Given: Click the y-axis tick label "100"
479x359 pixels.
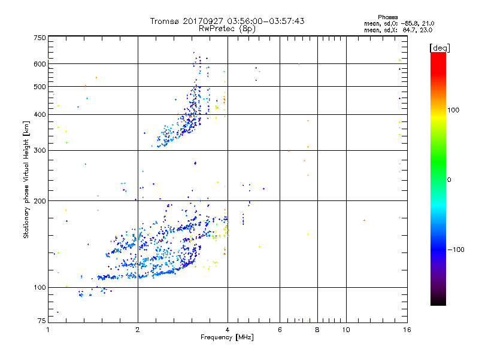Looking at the screenshot, I should [40, 288].
